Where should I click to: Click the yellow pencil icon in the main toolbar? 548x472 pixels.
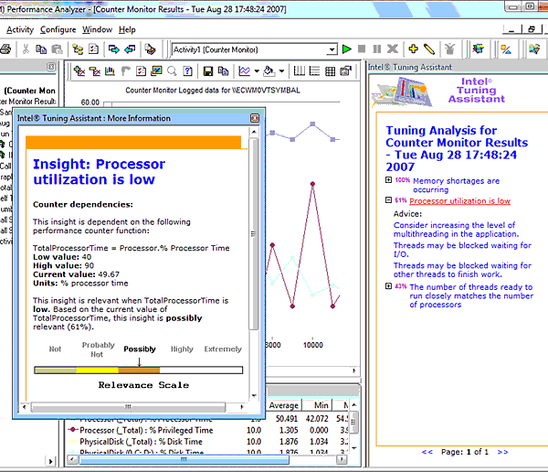click(429, 49)
